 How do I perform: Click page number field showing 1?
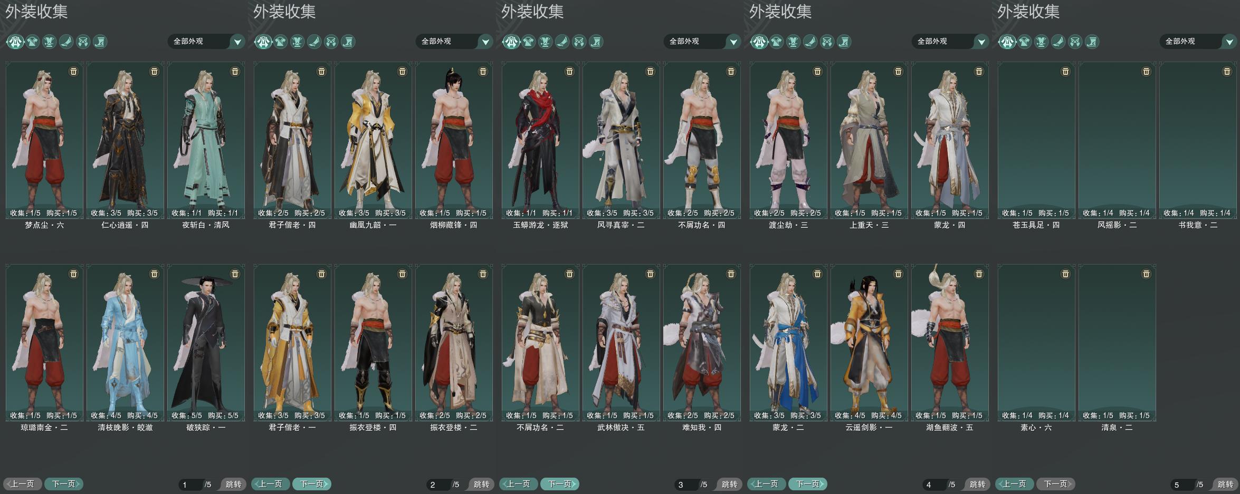click(x=192, y=485)
